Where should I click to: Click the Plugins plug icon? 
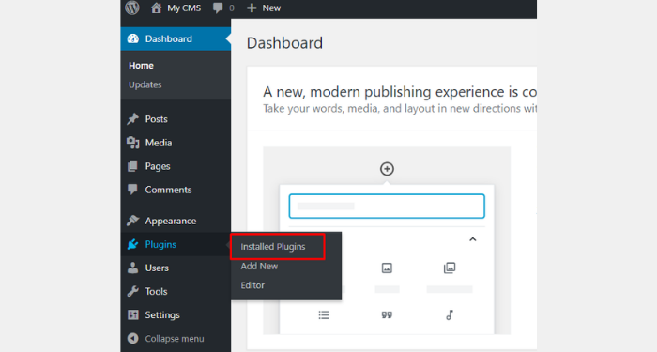[133, 244]
